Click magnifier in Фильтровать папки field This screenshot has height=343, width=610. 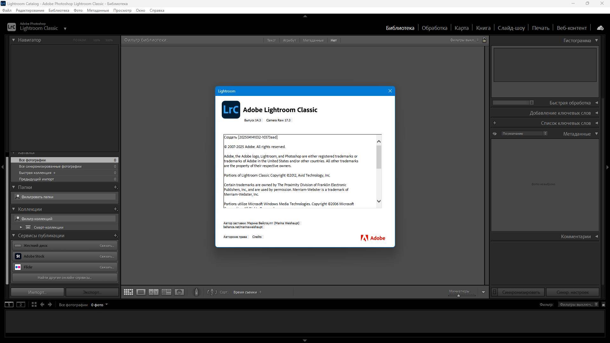18,197
